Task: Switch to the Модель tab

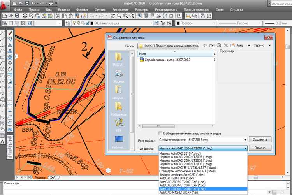Action: (40, 177)
